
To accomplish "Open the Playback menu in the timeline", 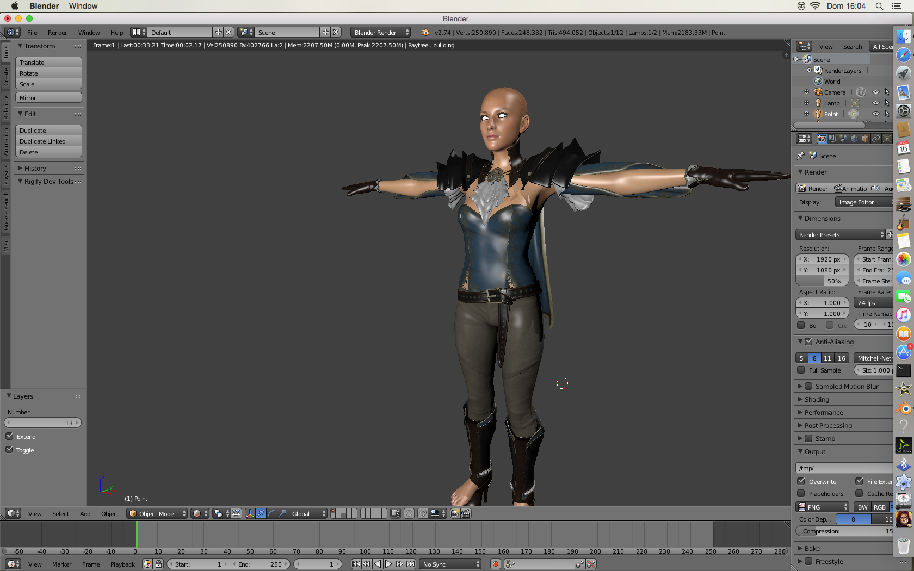I will (x=122, y=564).
